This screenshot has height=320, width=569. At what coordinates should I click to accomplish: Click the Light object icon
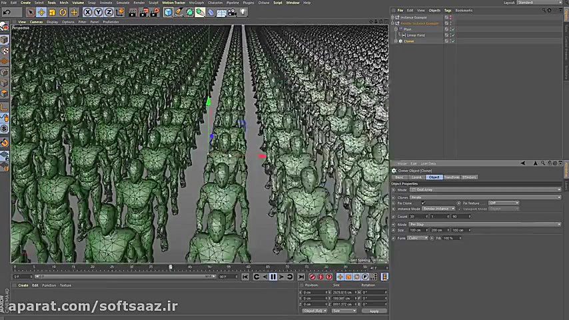[x=243, y=12]
